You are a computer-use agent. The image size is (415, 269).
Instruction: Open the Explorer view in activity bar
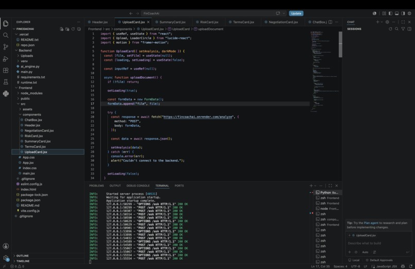6,24
